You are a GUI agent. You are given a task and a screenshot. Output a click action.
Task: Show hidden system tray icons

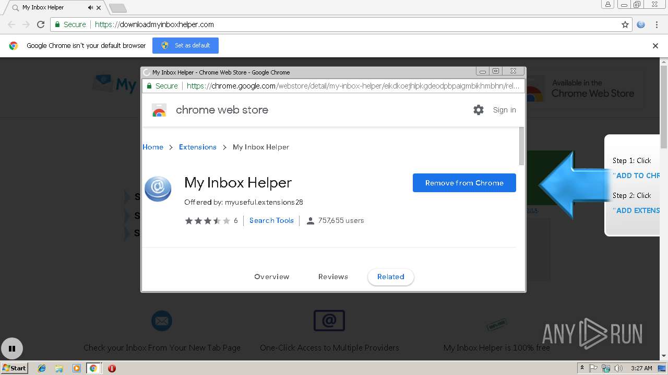tap(582, 368)
